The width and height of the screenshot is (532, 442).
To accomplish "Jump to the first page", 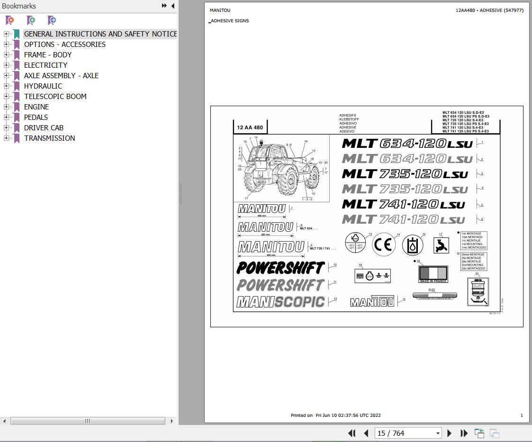I will [x=352, y=433].
